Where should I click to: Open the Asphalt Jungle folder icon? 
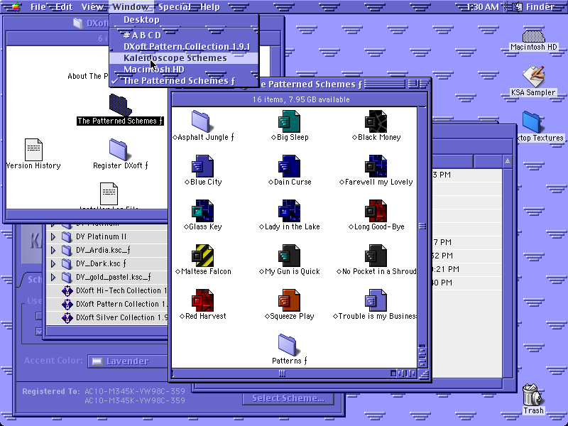(202, 121)
